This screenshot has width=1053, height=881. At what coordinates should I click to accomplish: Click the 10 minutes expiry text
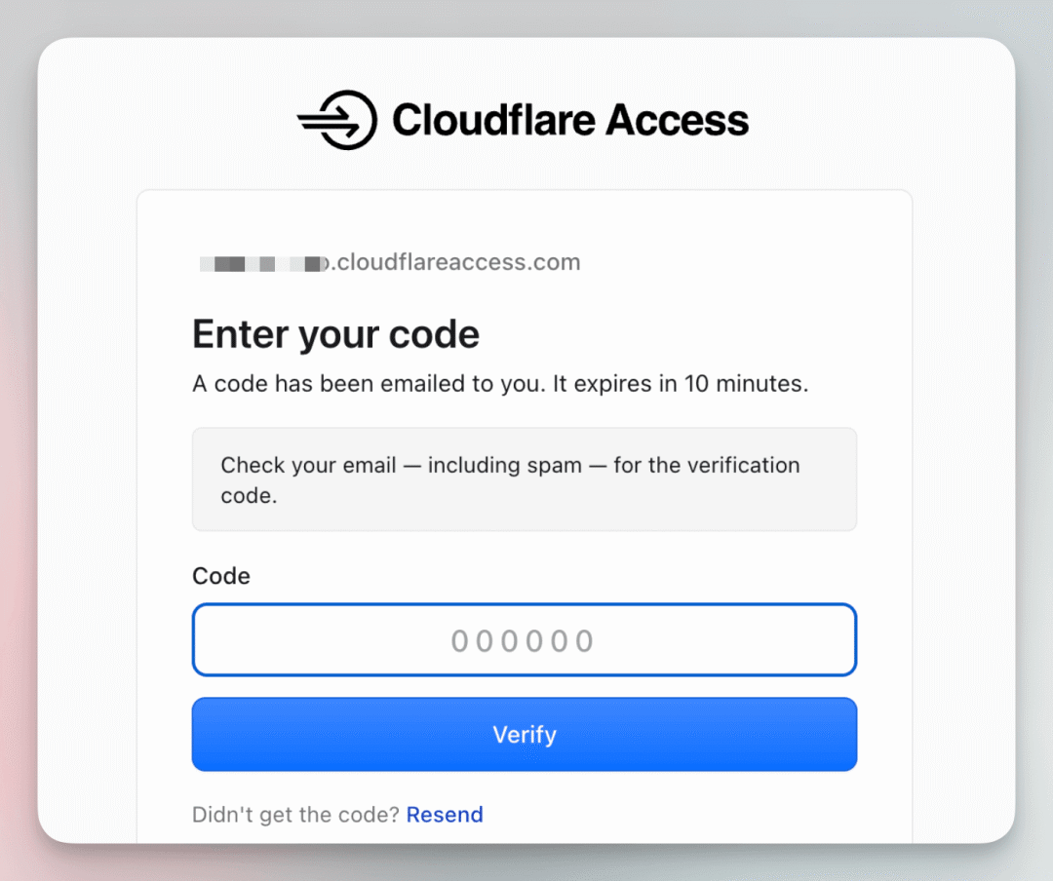[746, 383]
